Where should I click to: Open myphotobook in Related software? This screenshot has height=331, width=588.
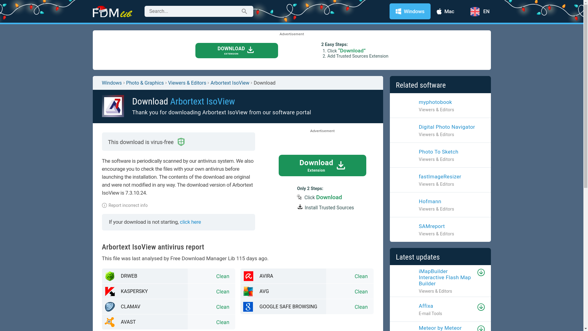(x=435, y=102)
